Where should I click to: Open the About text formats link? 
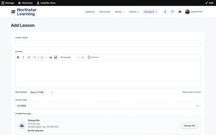pos(192,92)
